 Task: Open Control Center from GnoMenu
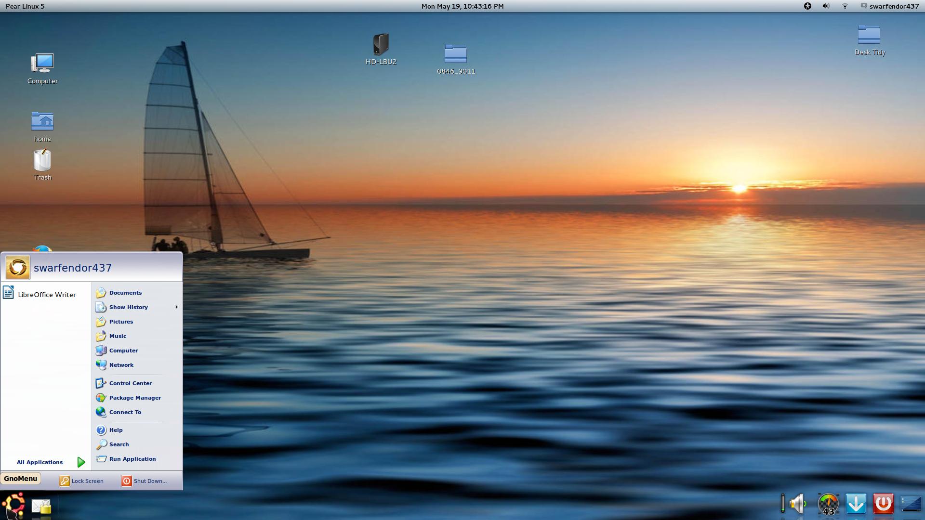(130, 383)
